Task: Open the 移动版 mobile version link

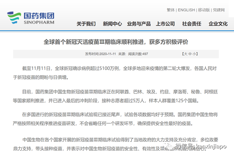Action: [204, 10]
